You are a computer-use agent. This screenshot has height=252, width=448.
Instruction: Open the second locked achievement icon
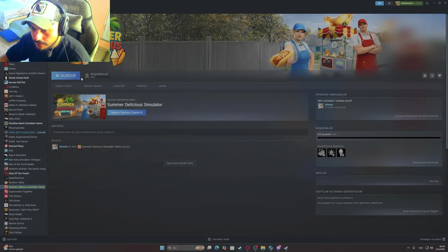tap(331, 153)
